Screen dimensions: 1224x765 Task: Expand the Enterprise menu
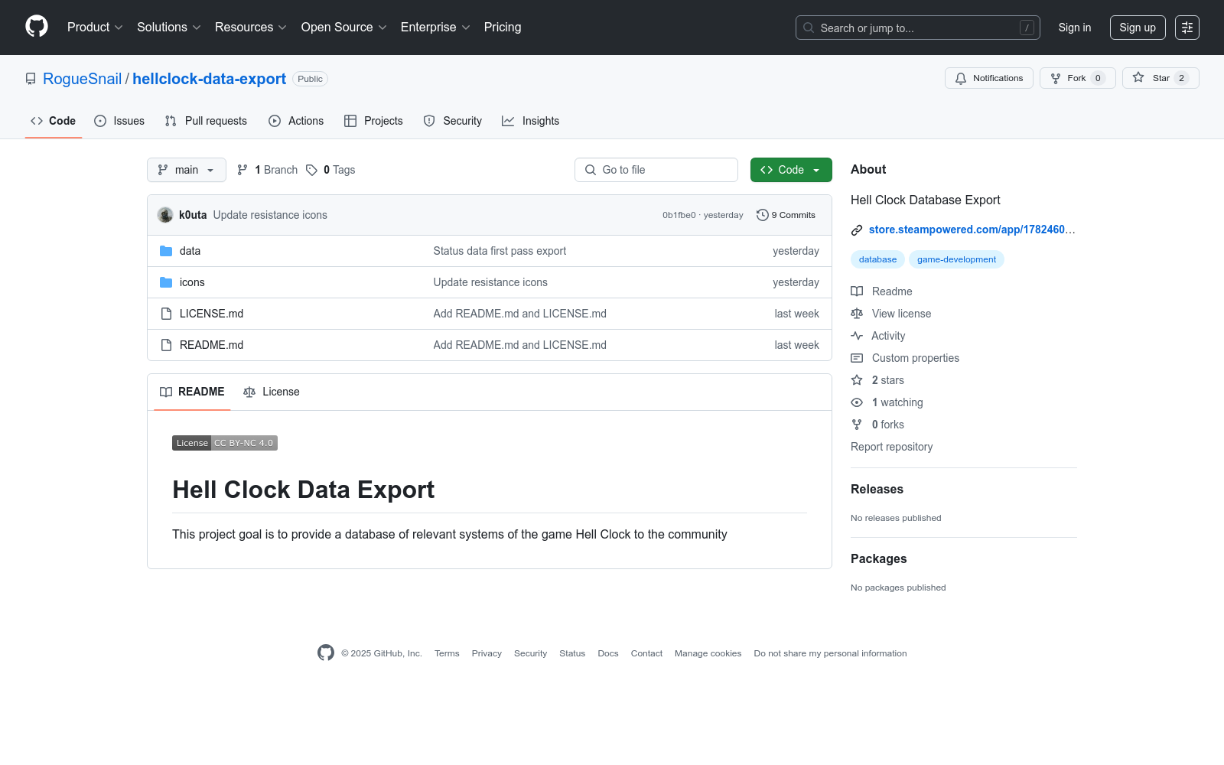coord(435,27)
